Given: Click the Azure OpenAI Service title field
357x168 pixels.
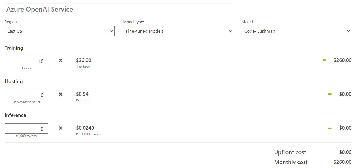Looking at the screenshot, I should pyautogui.click(x=119, y=9).
